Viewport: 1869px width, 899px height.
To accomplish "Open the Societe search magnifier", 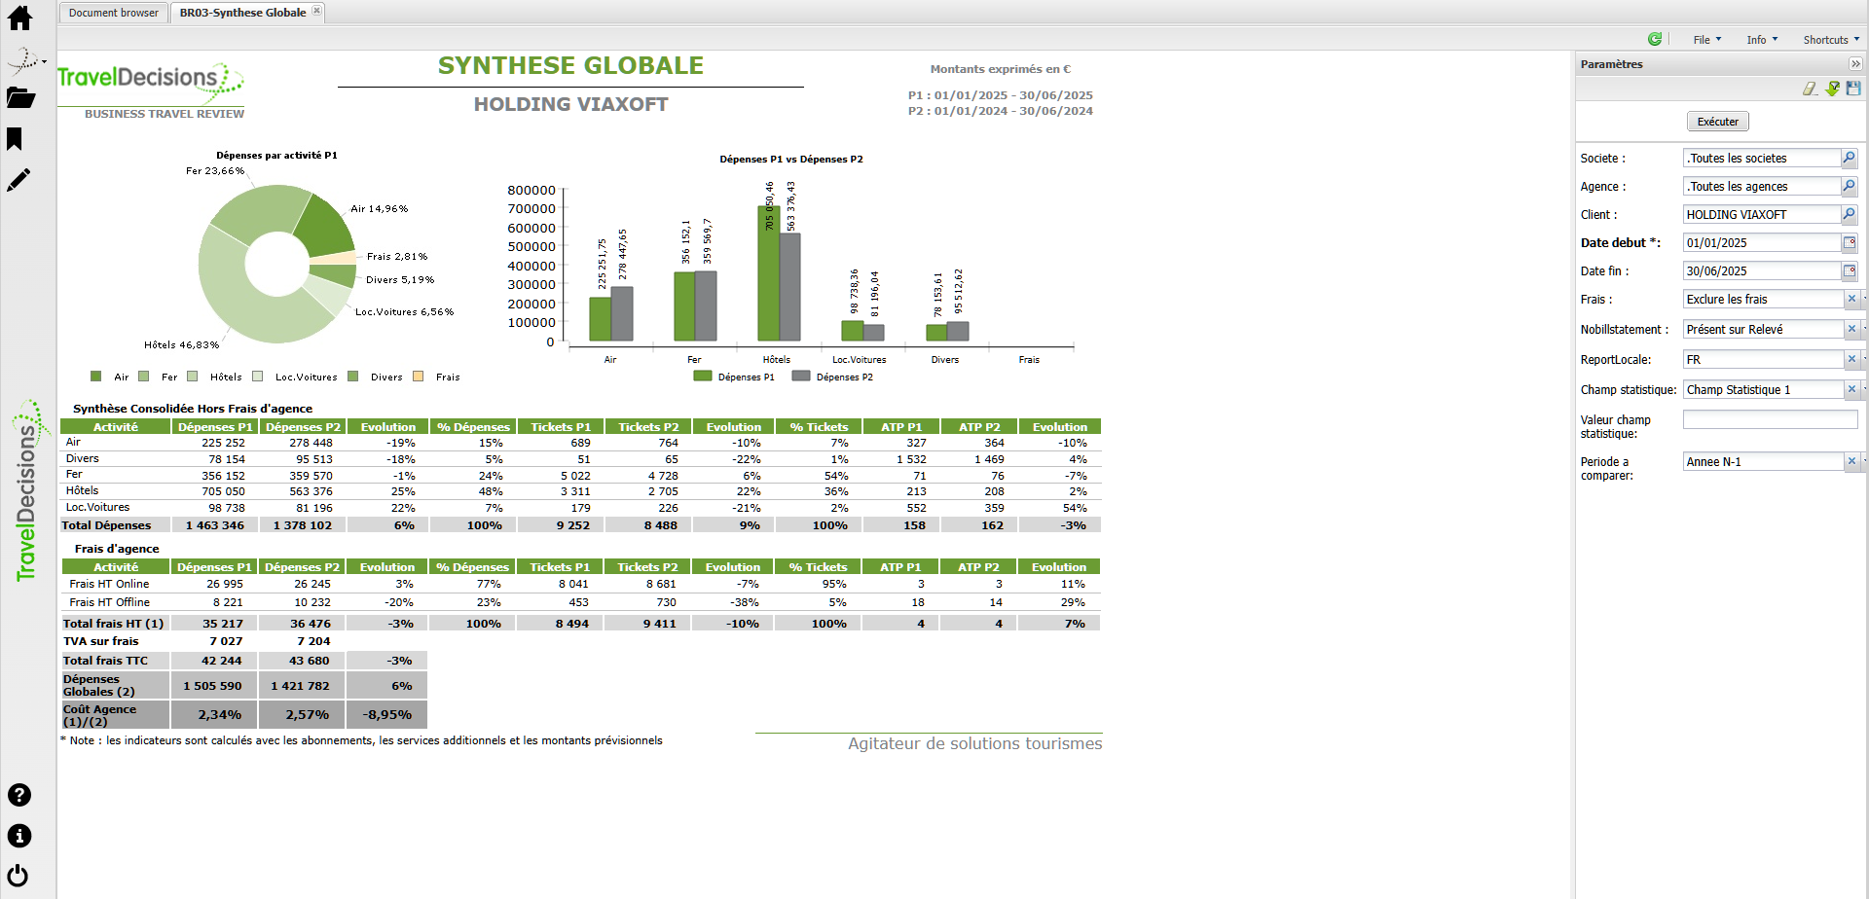I will tap(1850, 158).
